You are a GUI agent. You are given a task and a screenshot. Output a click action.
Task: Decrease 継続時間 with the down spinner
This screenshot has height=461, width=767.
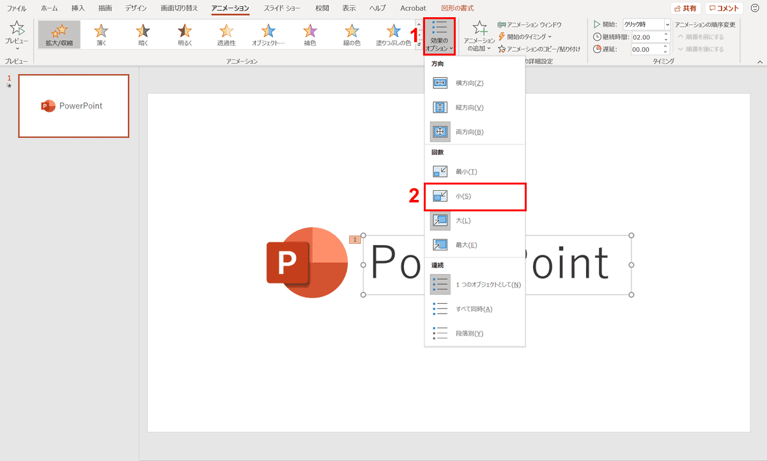(x=666, y=40)
